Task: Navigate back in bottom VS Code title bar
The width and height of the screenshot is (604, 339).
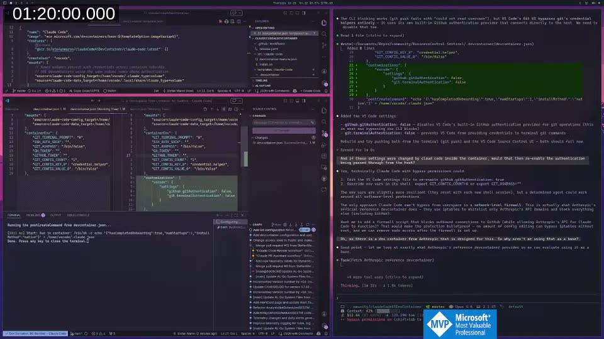Action: pyautogui.click(x=92, y=100)
